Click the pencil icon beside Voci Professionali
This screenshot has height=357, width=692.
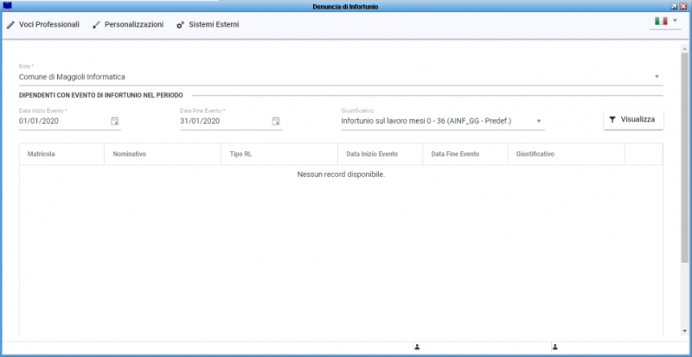coord(10,25)
